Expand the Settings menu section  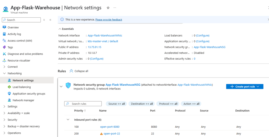tap(4, 107)
